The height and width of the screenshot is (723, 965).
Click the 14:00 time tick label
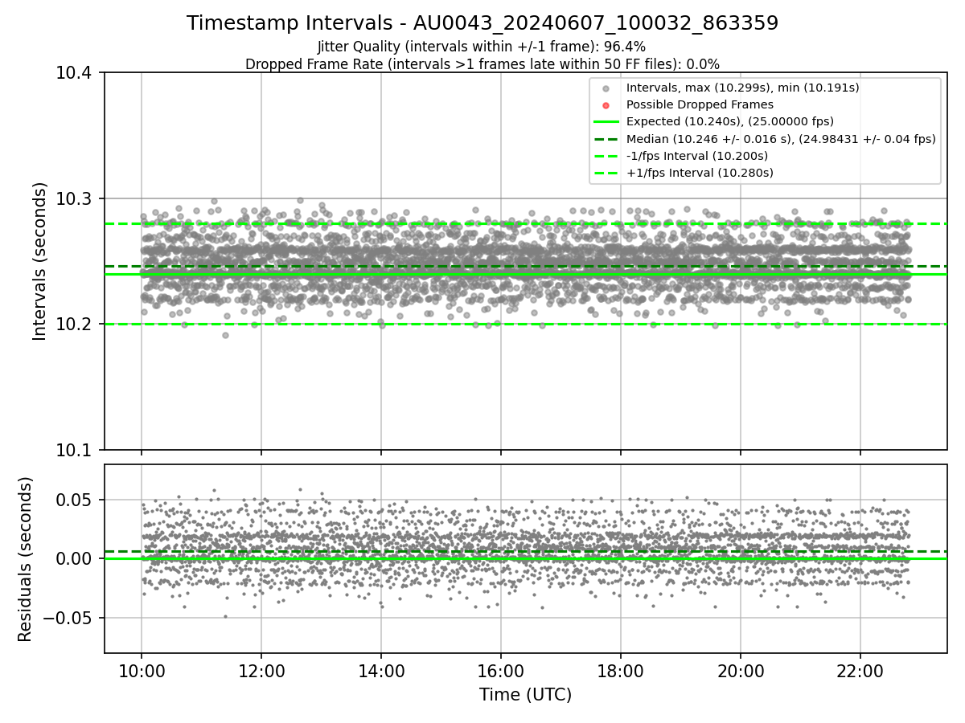[x=381, y=670]
